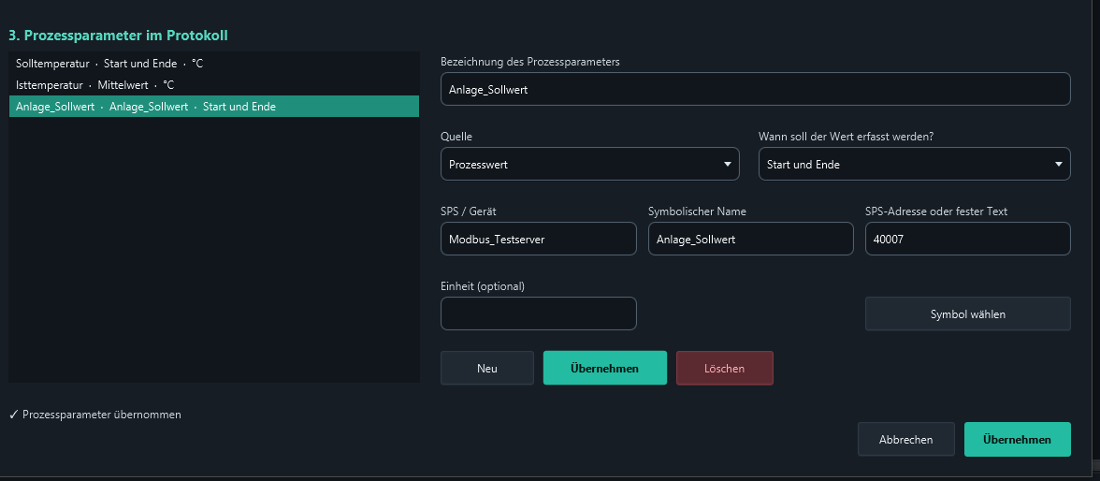Open the 'Wann soll der Wert erfasst werden' dropdown
Screen dimensions: 1100x481
914,165
